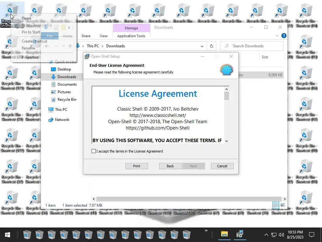Screen dimensions: 322x242
Task: Click This PC in the address breadcrumb
Action: click(93, 46)
